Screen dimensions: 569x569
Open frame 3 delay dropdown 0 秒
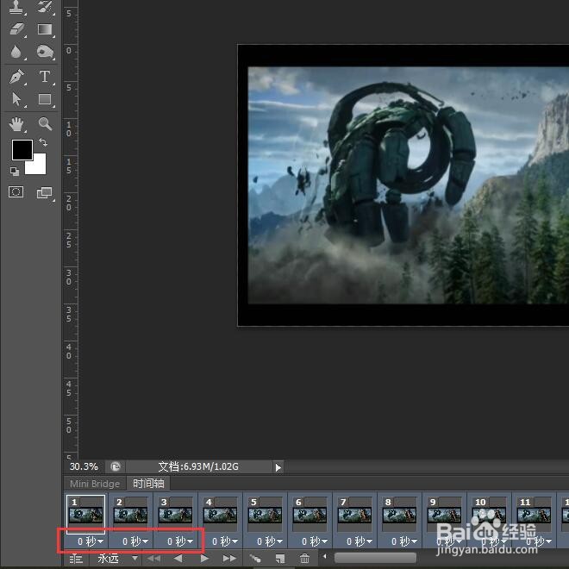180,541
